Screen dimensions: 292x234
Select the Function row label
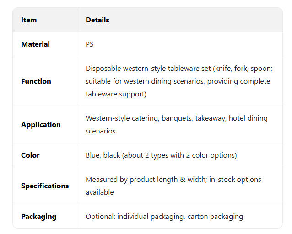(x=36, y=81)
